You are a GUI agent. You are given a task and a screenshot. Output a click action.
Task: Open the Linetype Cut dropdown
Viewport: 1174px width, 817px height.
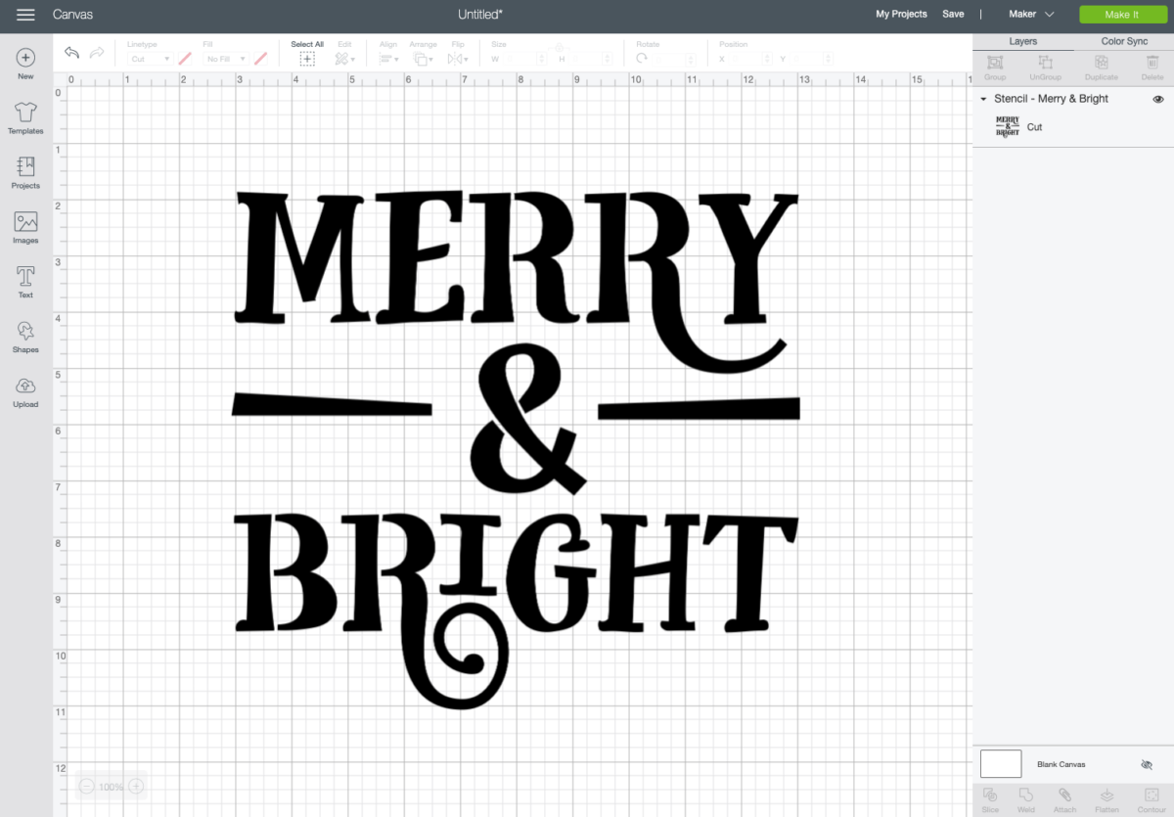pyautogui.click(x=151, y=59)
